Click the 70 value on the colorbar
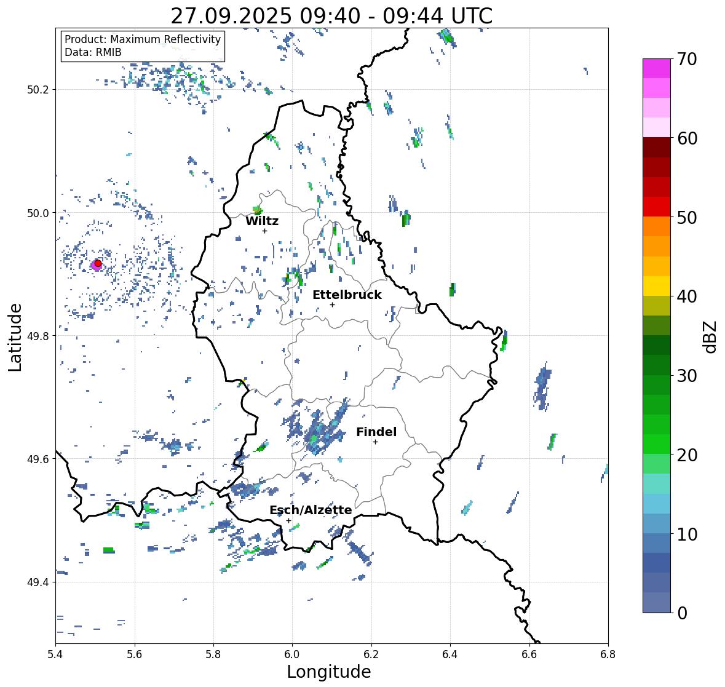This screenshot has width=725, height=687. [687, 59]
